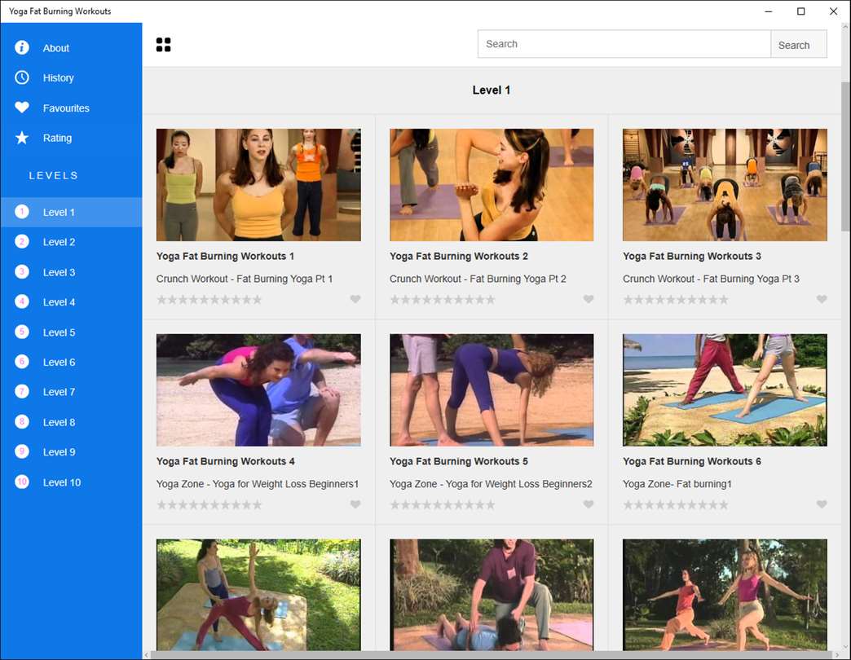Go to Level 5 workouts
Image resolution: width=851 pixels, height=660 pixels.
(x=71, y=332)
